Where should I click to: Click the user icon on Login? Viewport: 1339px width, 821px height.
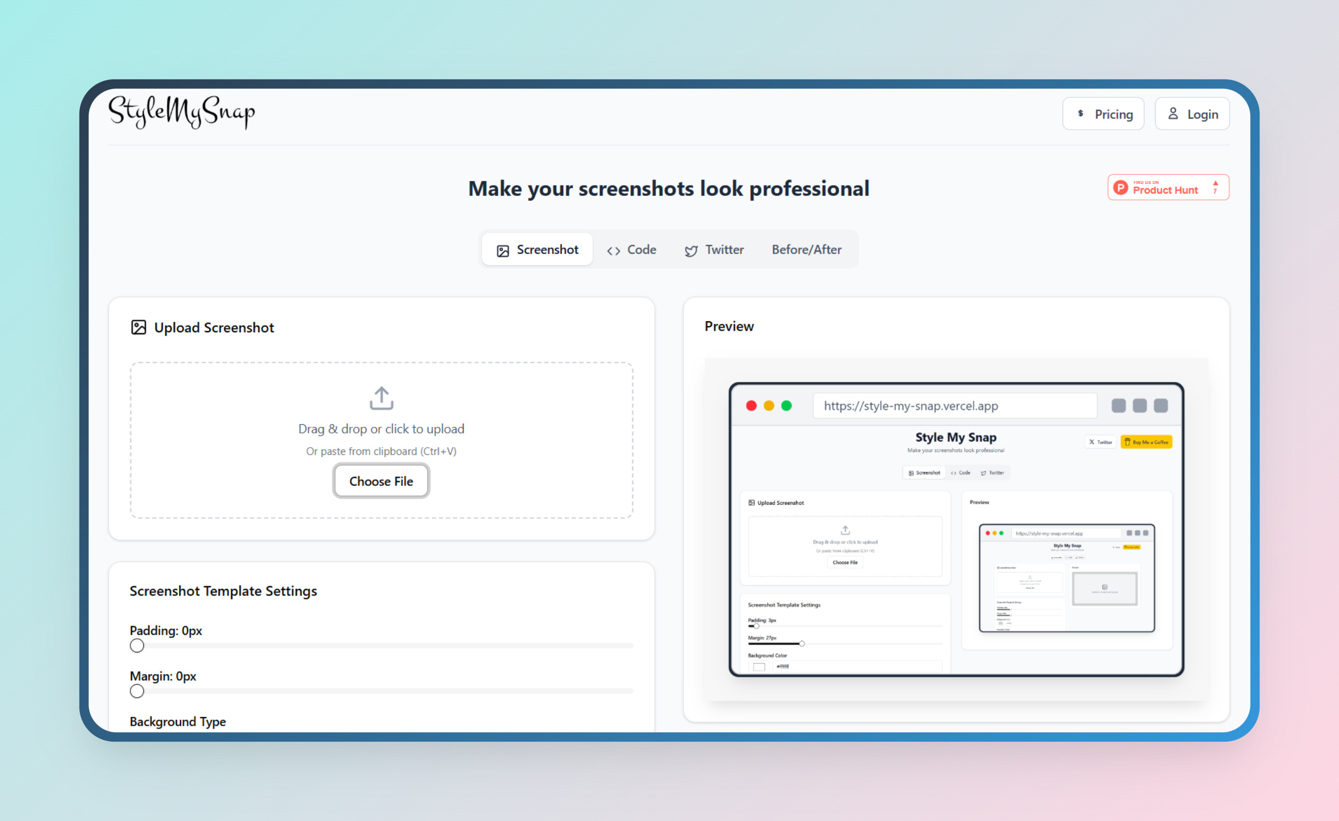coord(1173,114)
